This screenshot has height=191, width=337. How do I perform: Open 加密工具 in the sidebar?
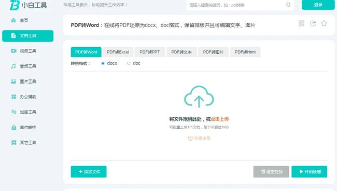(27, 112)
